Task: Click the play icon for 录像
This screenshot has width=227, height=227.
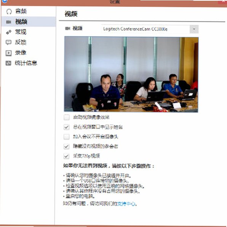Action: coord(8,53)
